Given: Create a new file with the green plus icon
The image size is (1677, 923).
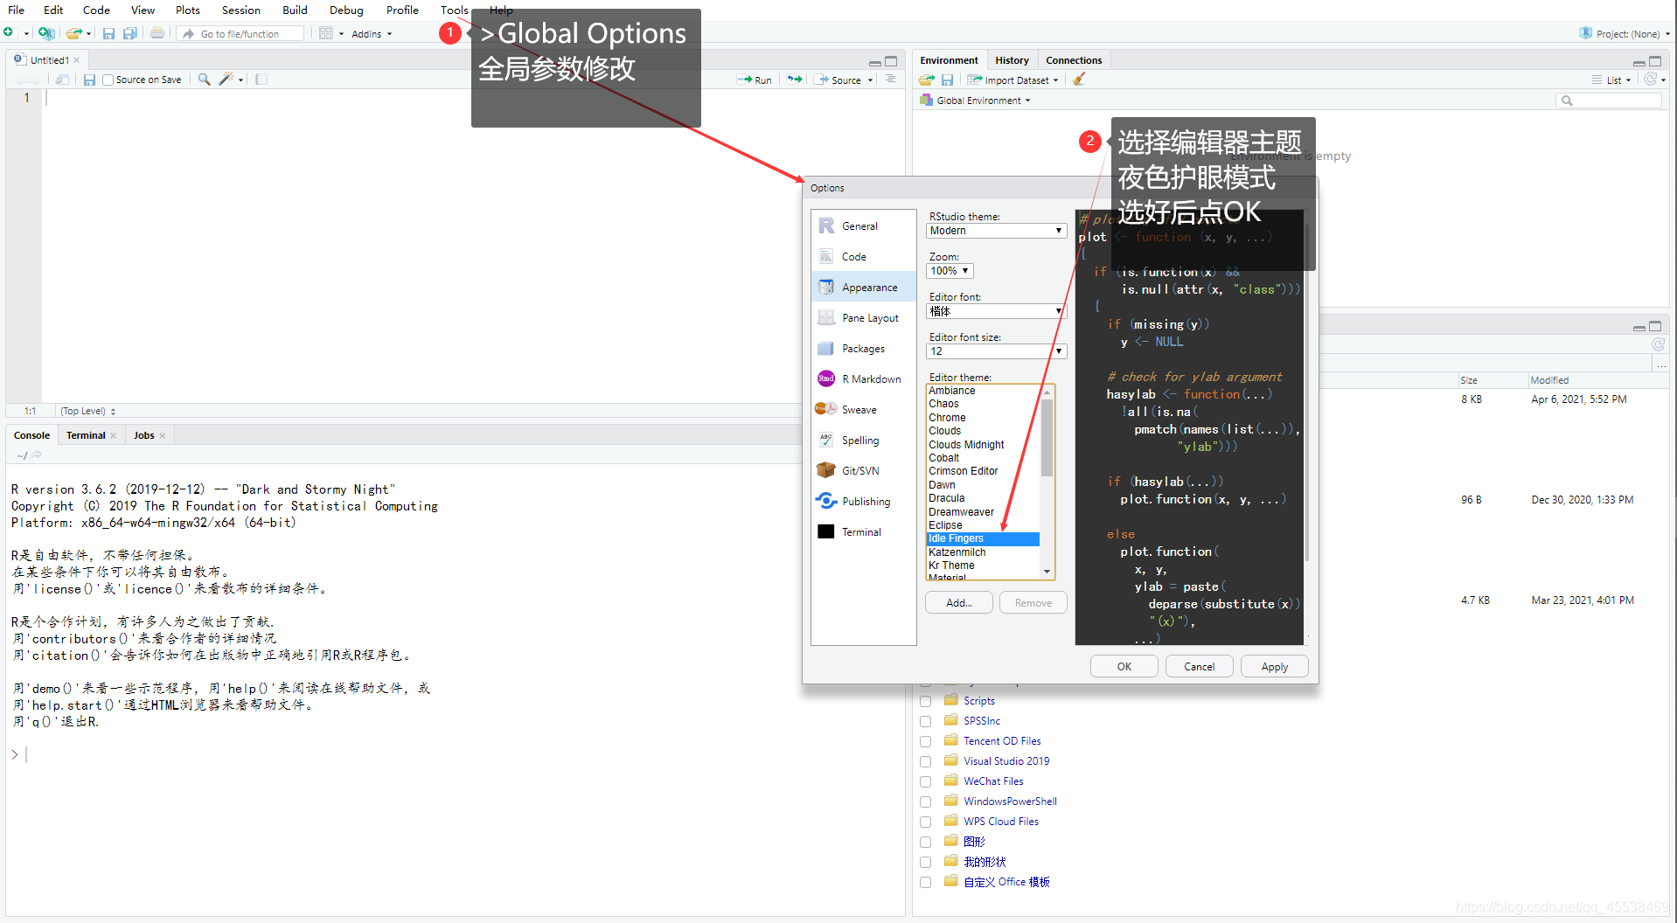Looking at the screenshot, I should [x=9, y=33].
